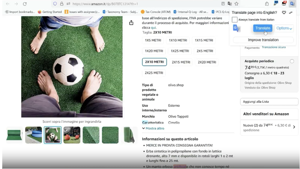Click the heart icon in the translate popup
Viewport: 300px width, 169px height.
point(284,13)
